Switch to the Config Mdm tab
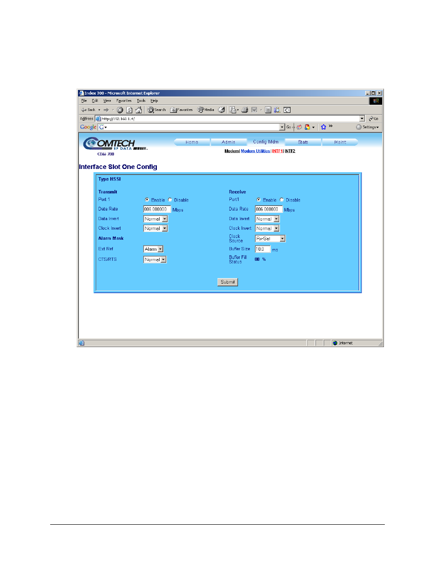Image resolution: width=435 pixels, height=564 pixels. click(x=266, y=142)
